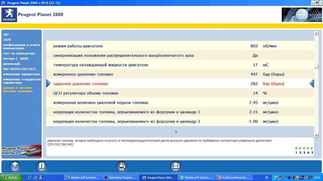Switch to Программа Peugeot taskbar window
The image size is (323, 181).
(x=119, y=177)
